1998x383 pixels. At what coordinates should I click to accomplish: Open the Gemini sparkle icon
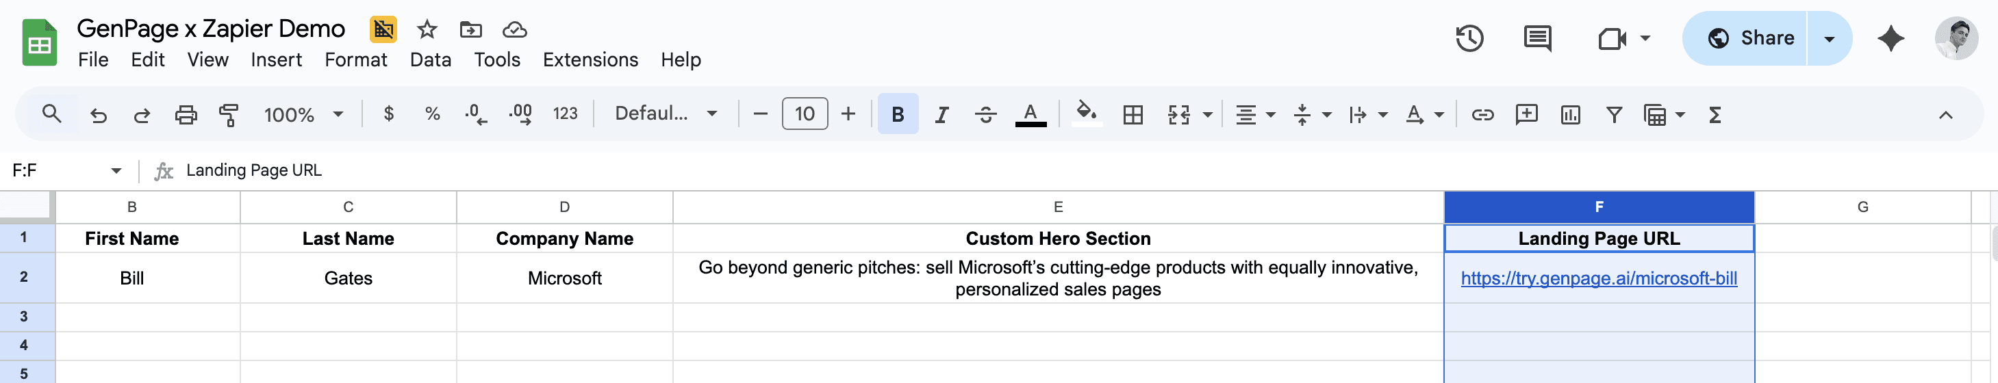coord(1890,38)
